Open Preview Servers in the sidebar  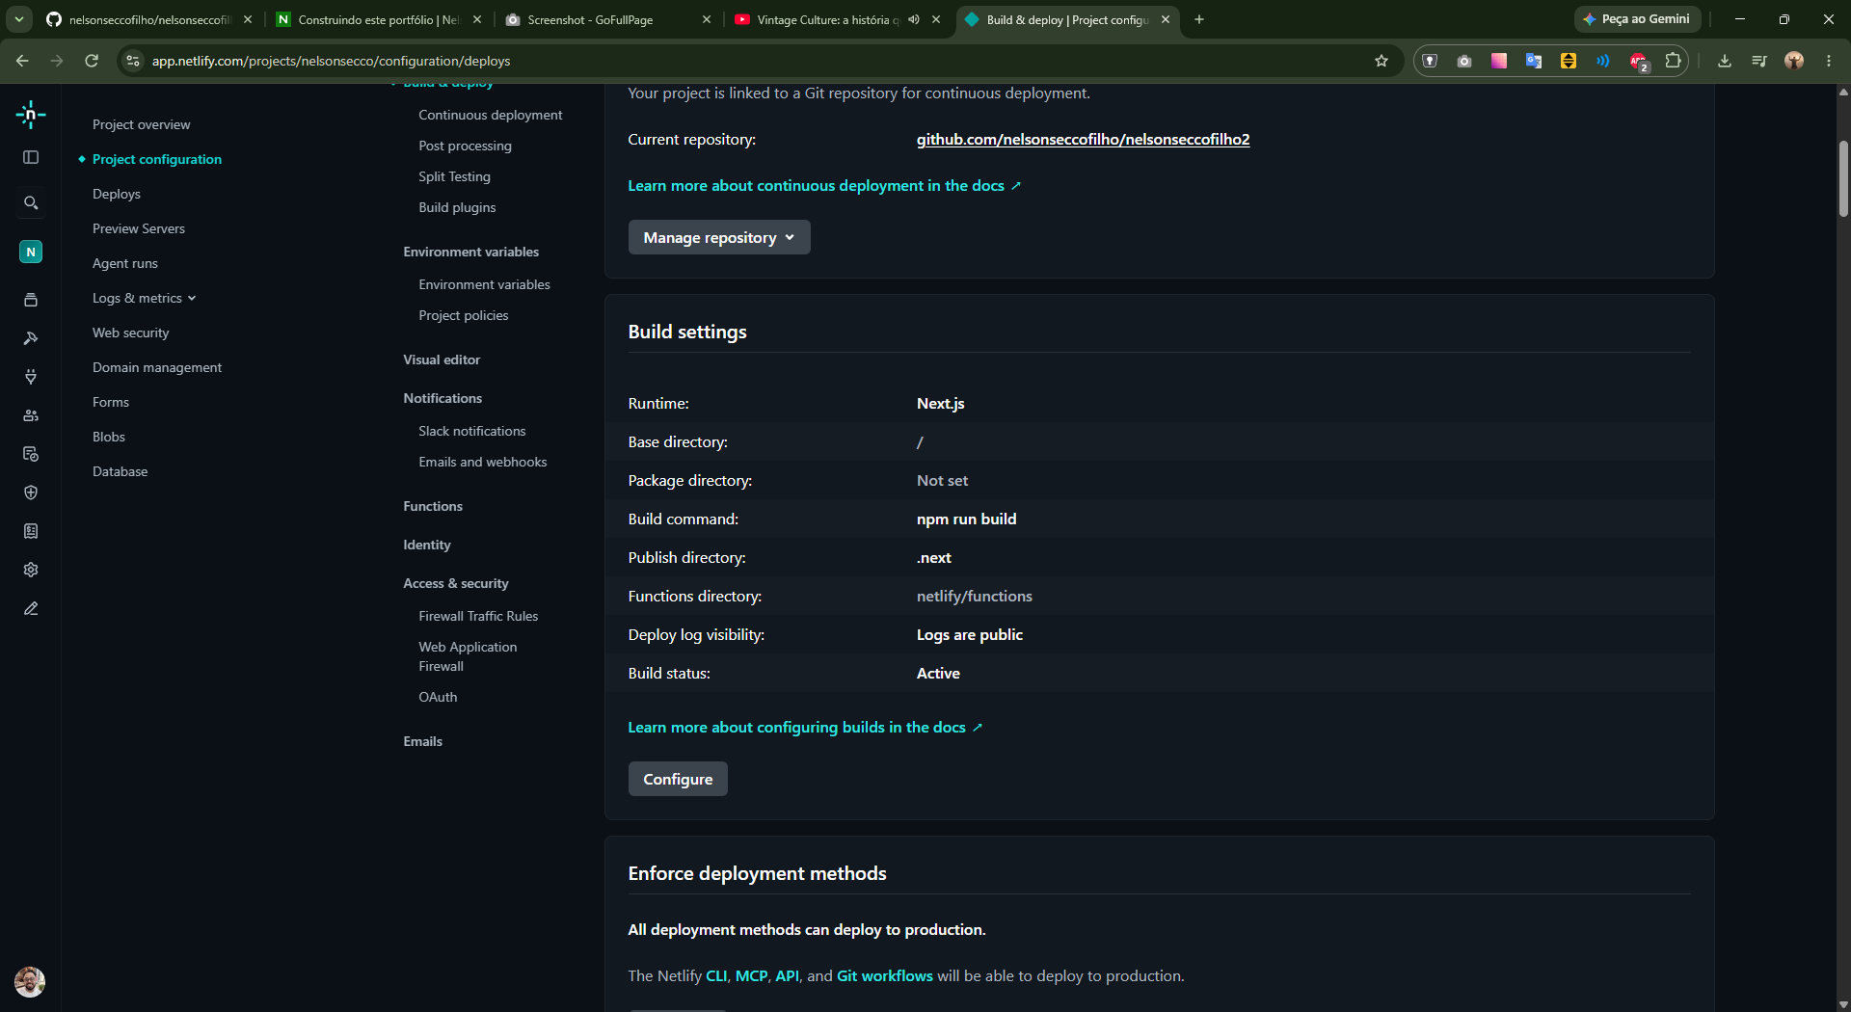click(x=139, y=228)
